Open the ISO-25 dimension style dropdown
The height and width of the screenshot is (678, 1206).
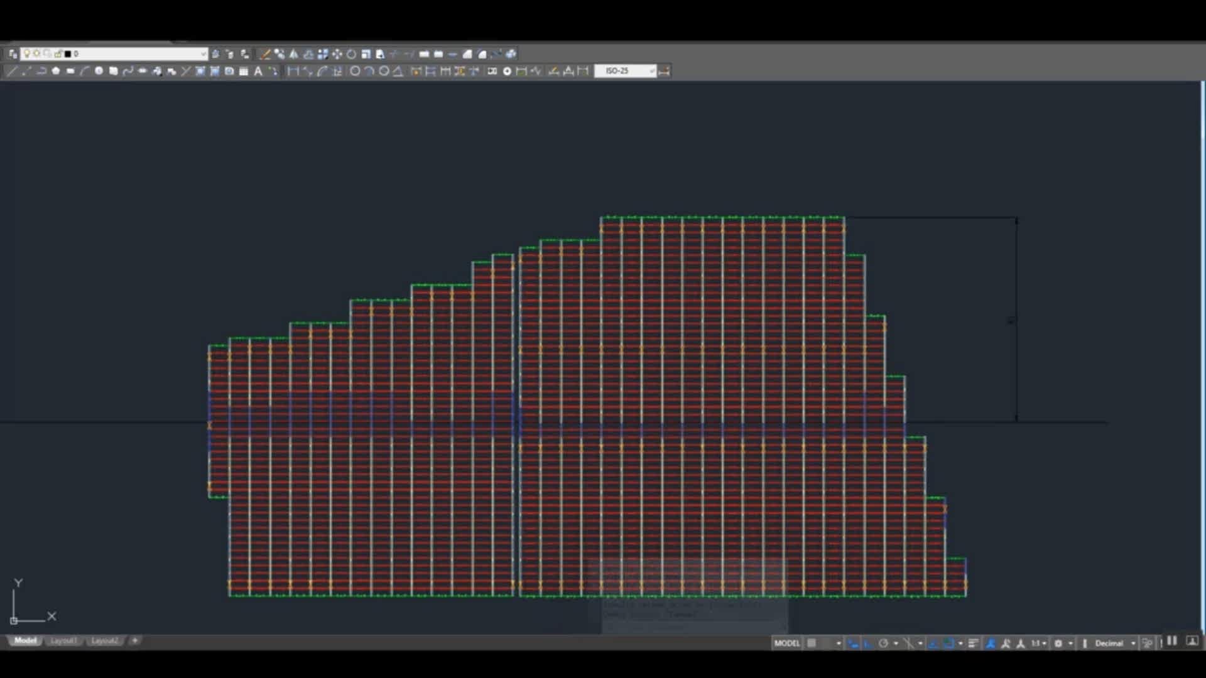[x=625, y=71]
